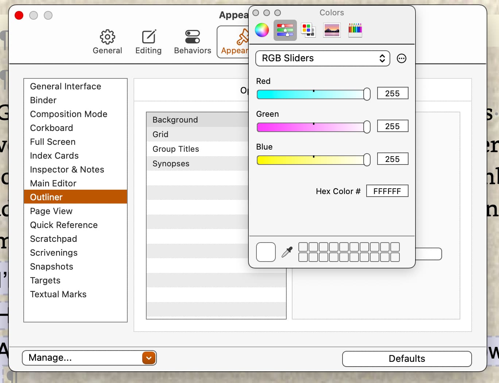
Task: Select Outliner in the sidebar
Action: coord(76,197)
